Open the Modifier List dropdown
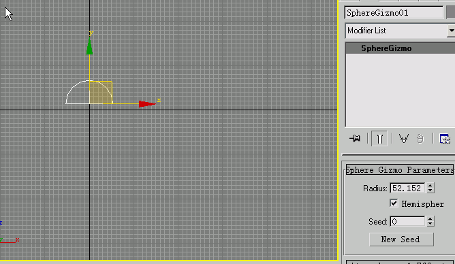This screenshot has height=264, width=455. coord(451,31)
